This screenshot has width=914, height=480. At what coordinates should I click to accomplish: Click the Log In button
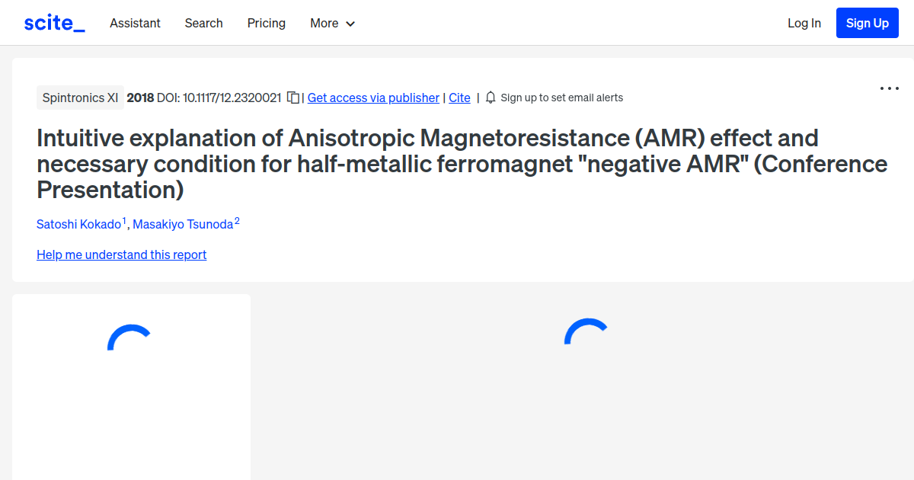804,23
